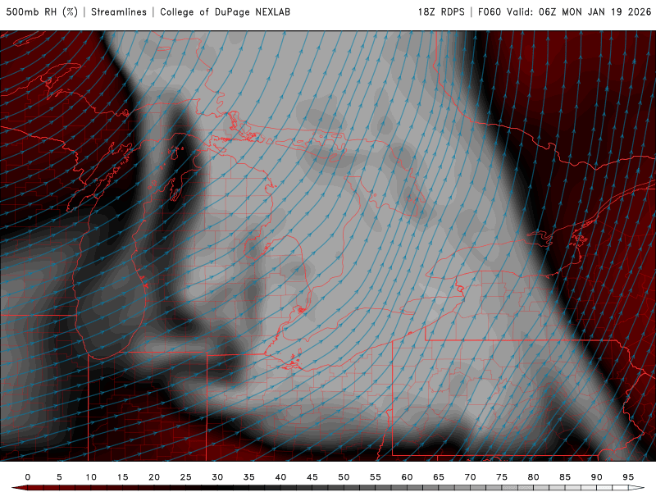656x492 pixels.
Task: Click the "40" colorbar scale label
Action: pos(280,477)
